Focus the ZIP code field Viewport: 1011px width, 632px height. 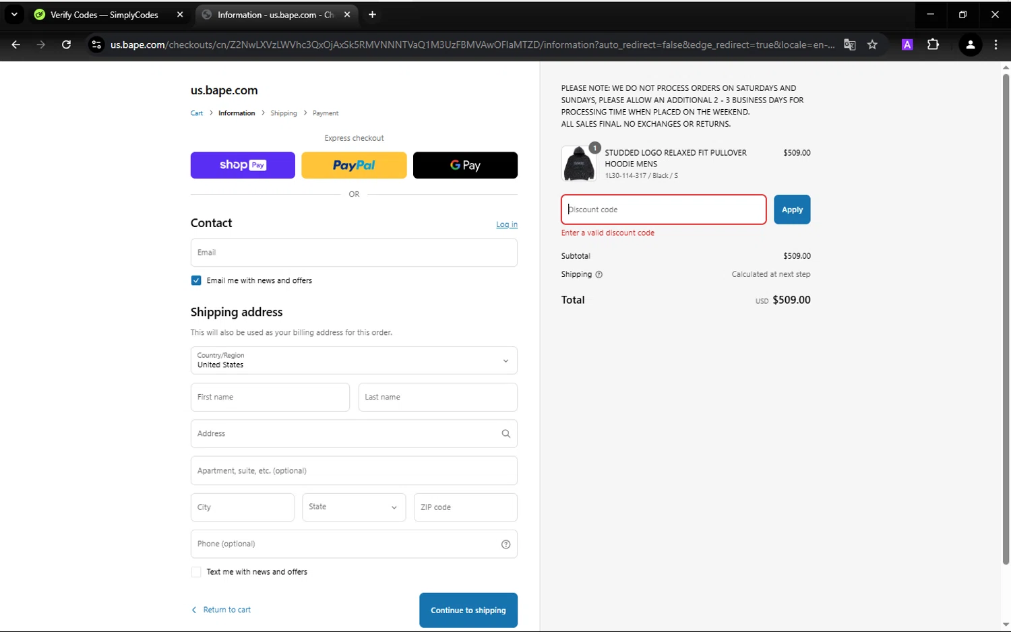(466, 507)
